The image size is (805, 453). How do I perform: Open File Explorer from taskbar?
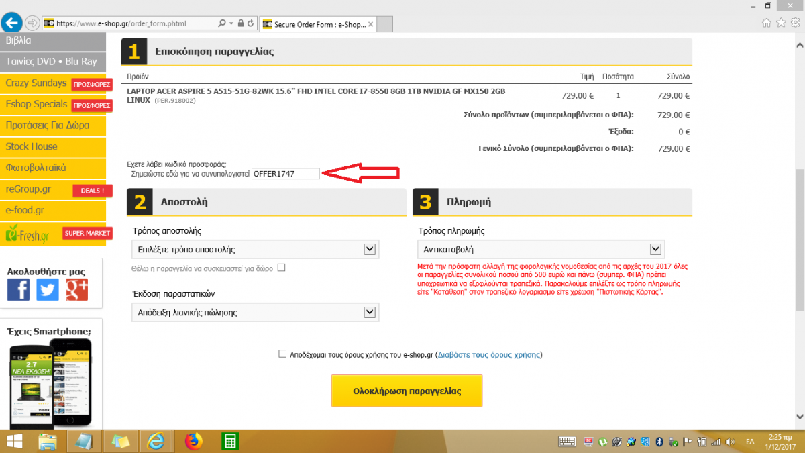[x=47, y=441]
